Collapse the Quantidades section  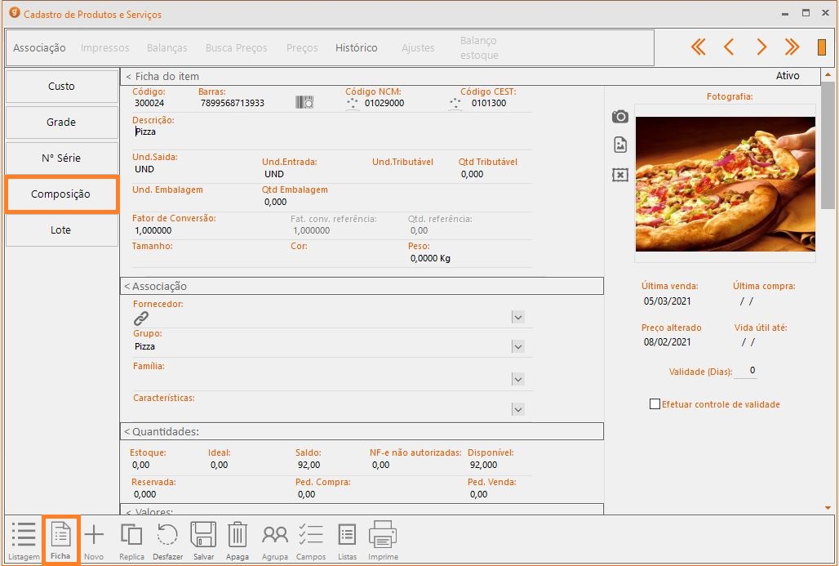tap(127, 431)
